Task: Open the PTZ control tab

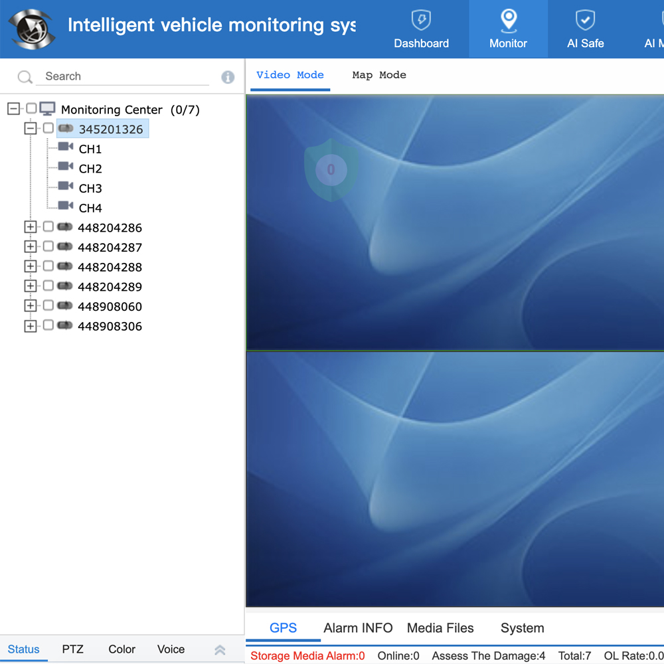Action: pos(72,649)
